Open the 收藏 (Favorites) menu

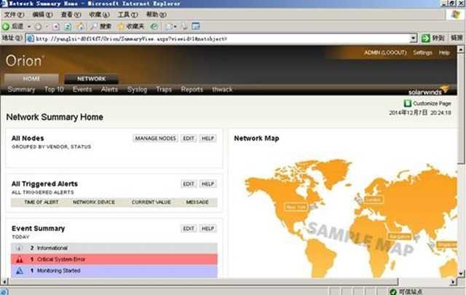pos(99,15)
